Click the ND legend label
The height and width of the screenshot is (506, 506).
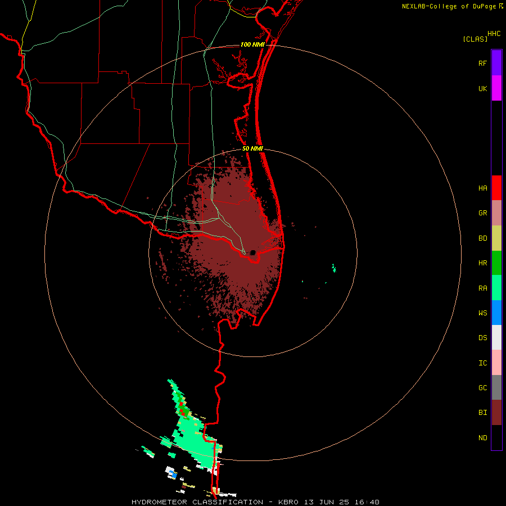(482, 438)
